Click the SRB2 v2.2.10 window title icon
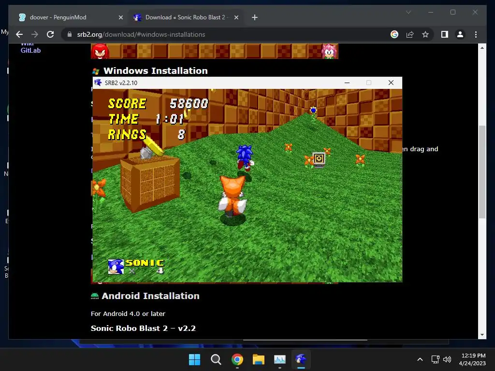 pos(98,83)
